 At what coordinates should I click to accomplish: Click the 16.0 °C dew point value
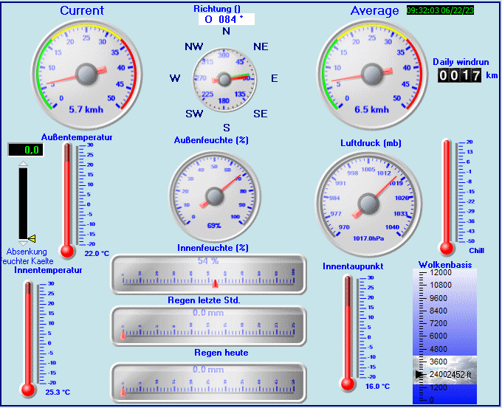coord(377,387)
